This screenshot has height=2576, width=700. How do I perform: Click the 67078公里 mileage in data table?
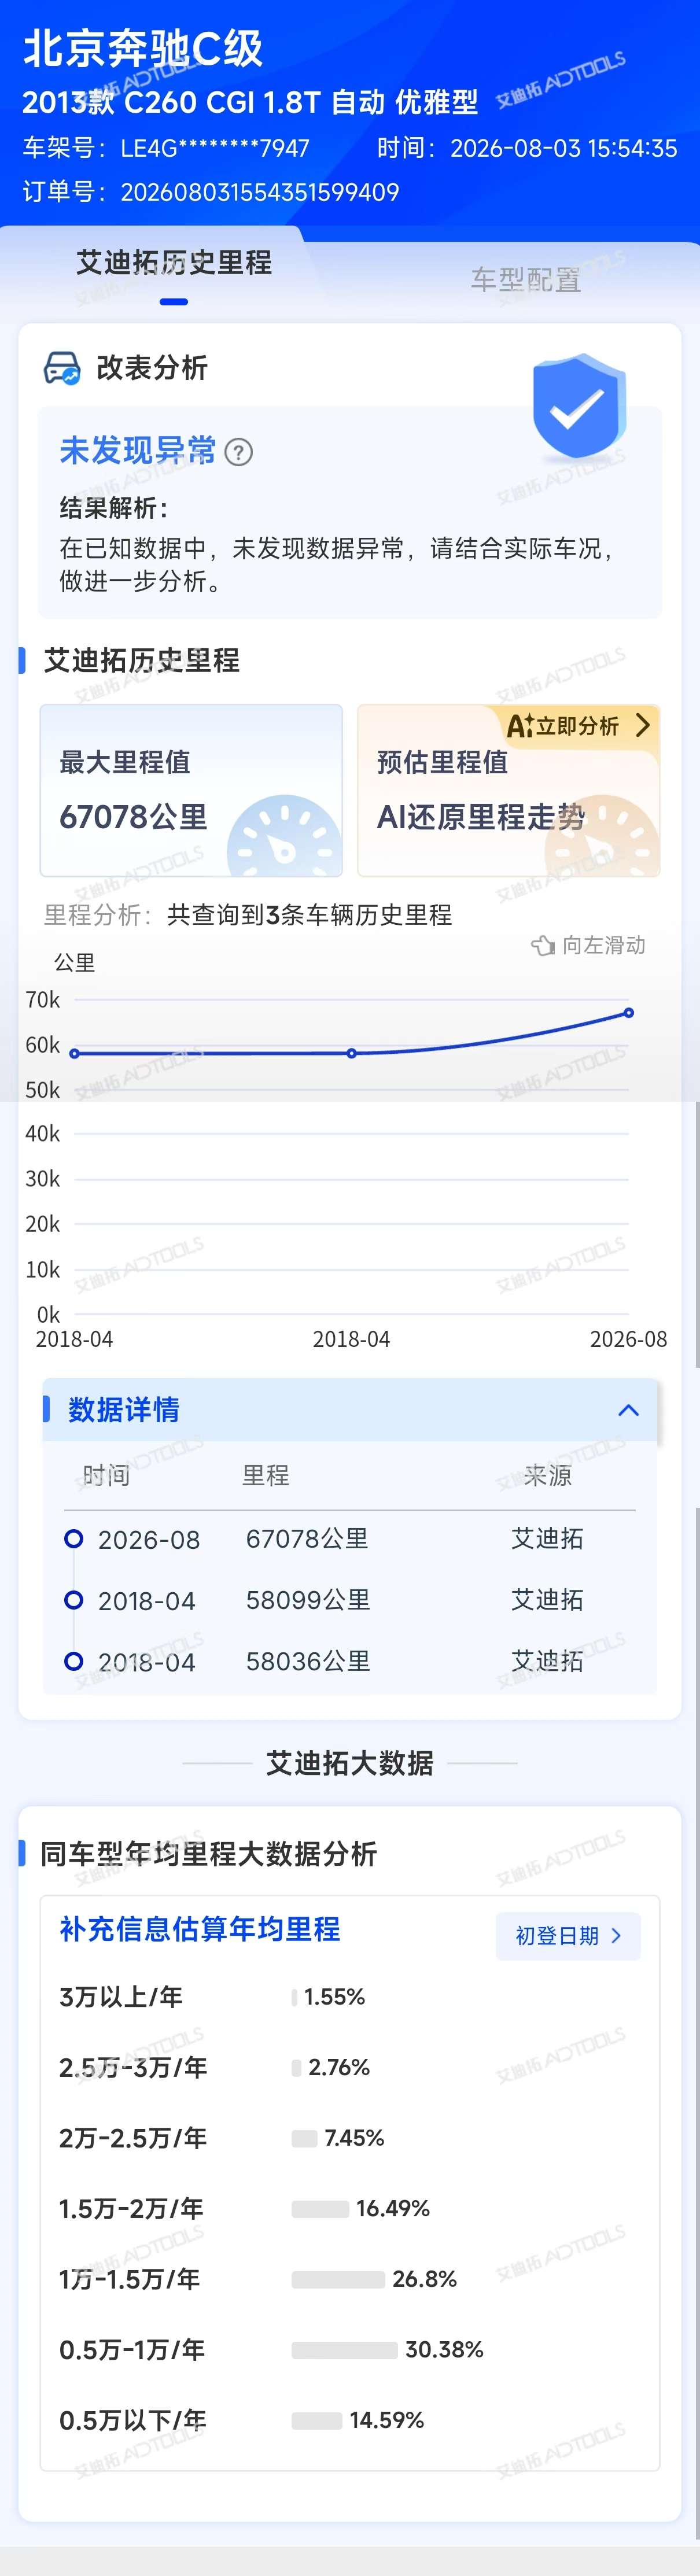point(307,1539)
